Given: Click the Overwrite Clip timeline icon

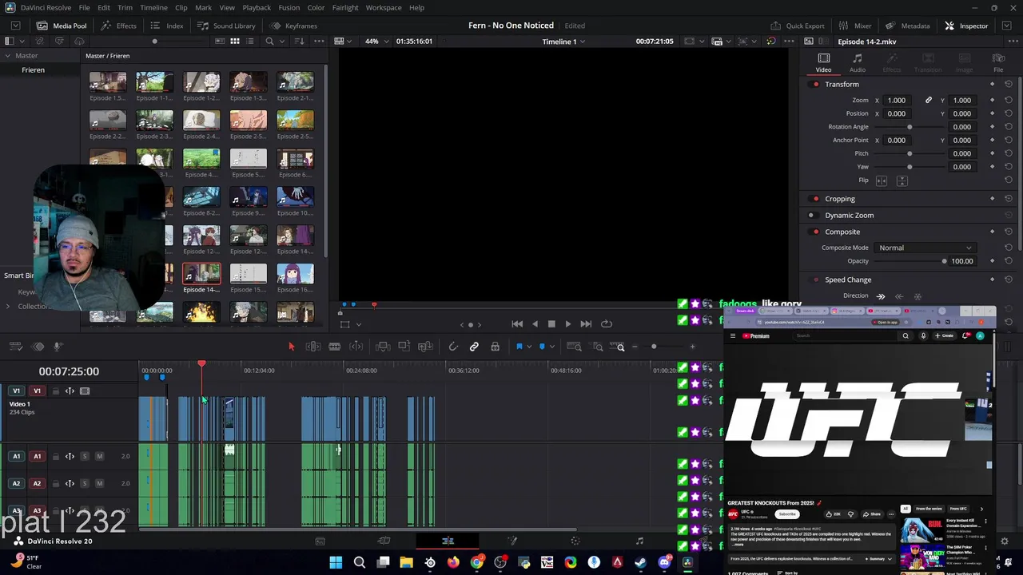Looking at the screenshot, I should click(x=404, y=347).
